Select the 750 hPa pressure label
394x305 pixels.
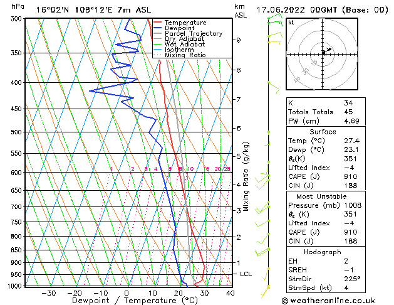(18, 222)
